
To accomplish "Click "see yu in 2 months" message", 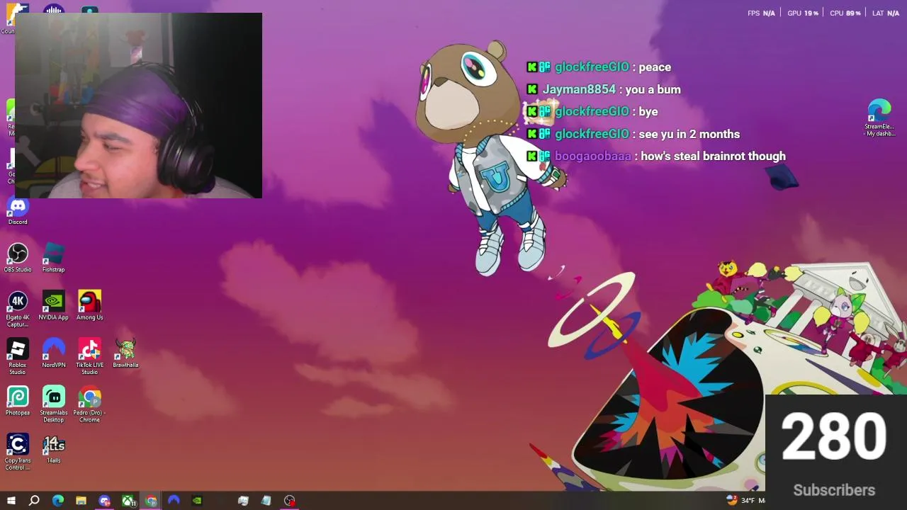I will click(689, 134).
